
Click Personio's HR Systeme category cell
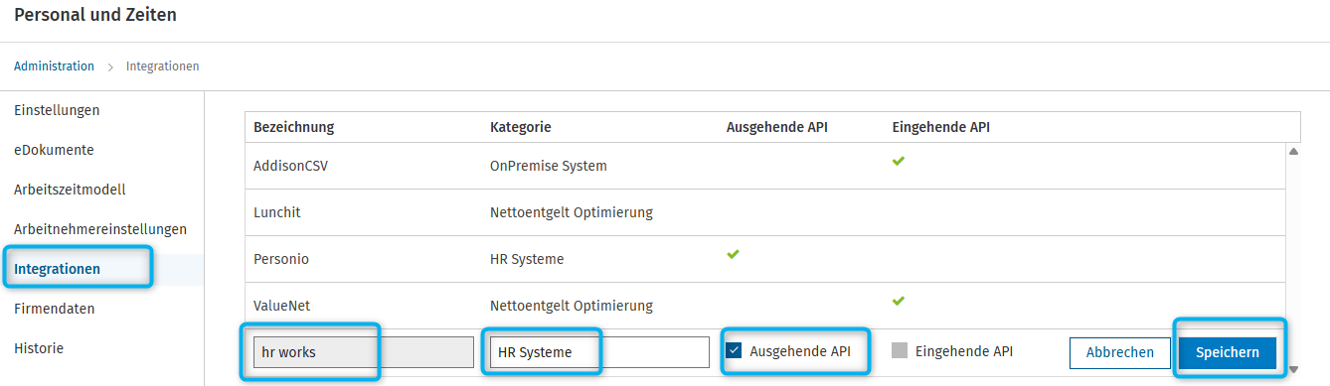pyautogui.click(x=527, y=259)
